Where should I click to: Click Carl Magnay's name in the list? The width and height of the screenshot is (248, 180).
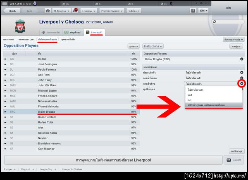click(x=46, y=149)
